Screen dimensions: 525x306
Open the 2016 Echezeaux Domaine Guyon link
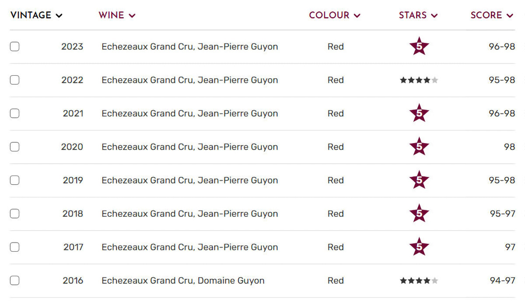(x=183, y=281)
